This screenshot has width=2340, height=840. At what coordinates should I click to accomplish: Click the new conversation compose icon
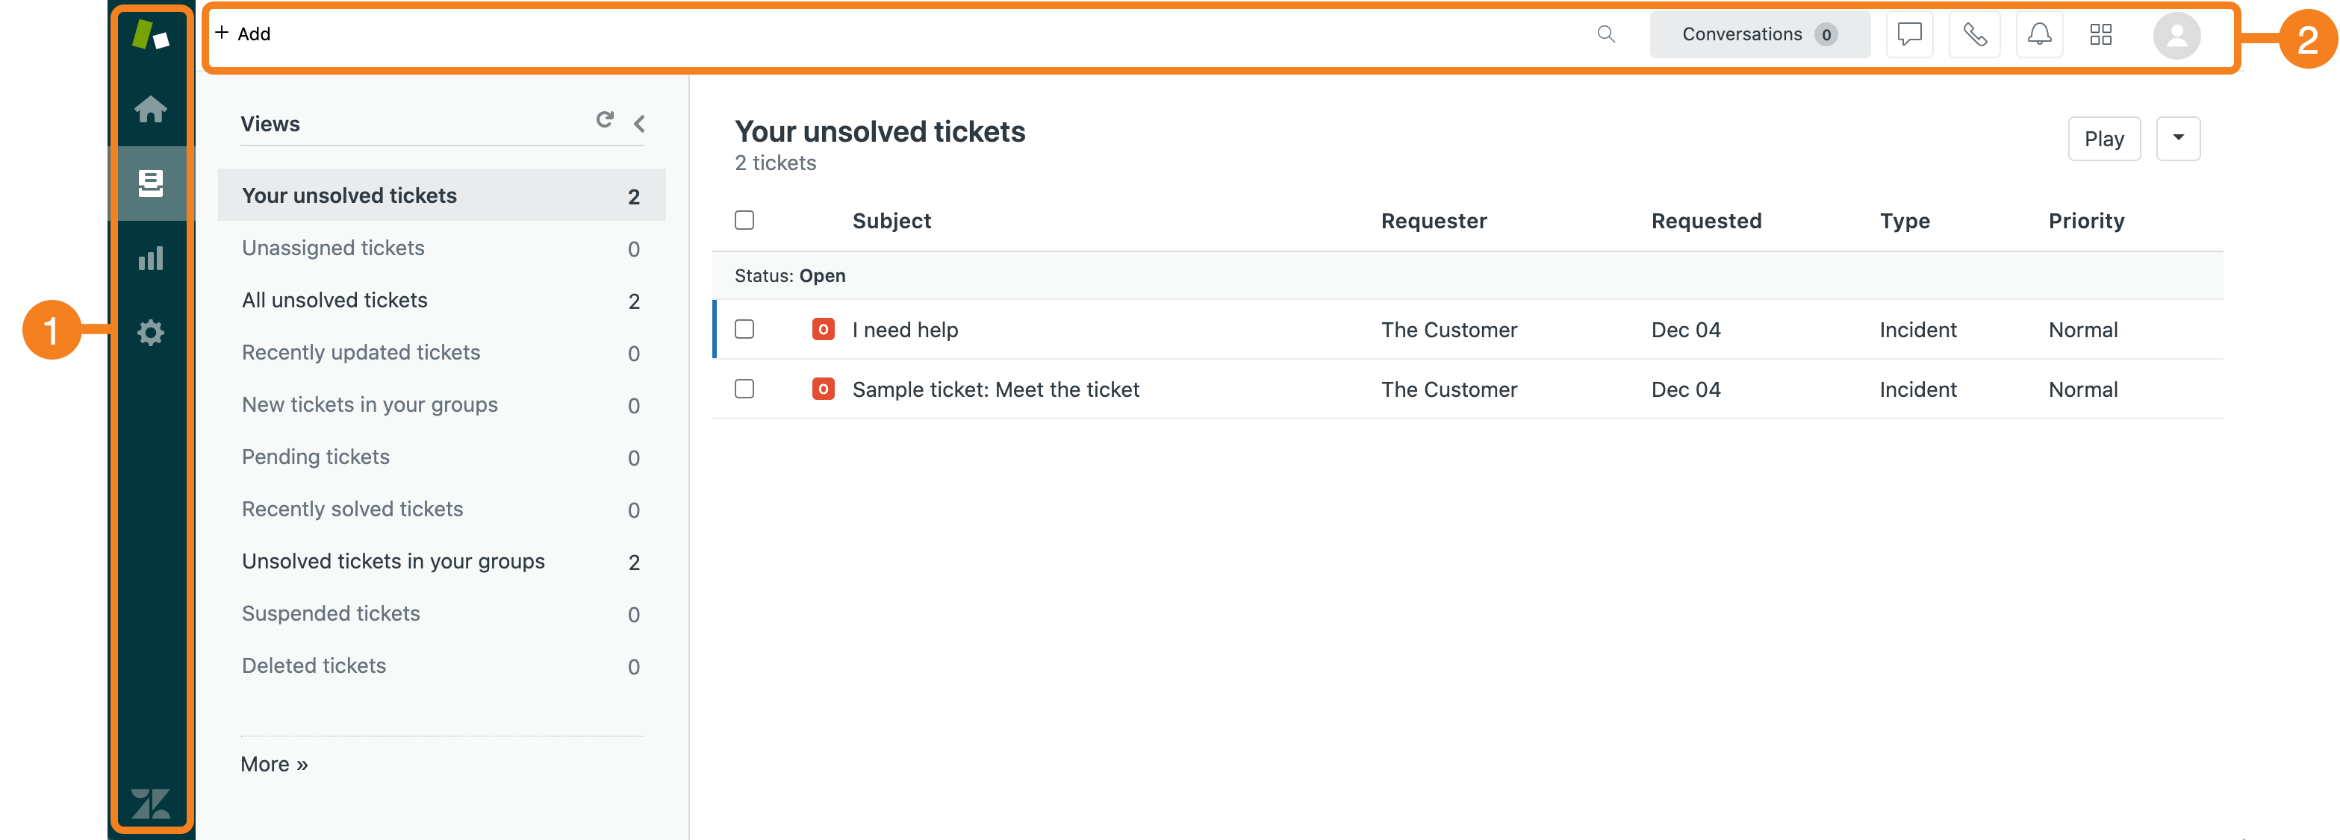pyautogui.click(x=1910, y=33)
